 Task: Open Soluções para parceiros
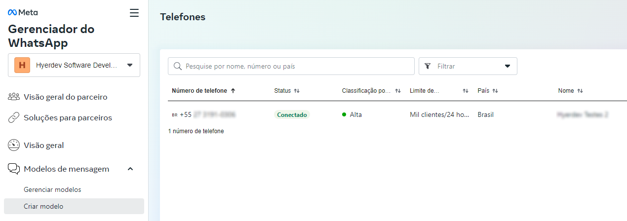pyautogui.click(x=68, y=118)
